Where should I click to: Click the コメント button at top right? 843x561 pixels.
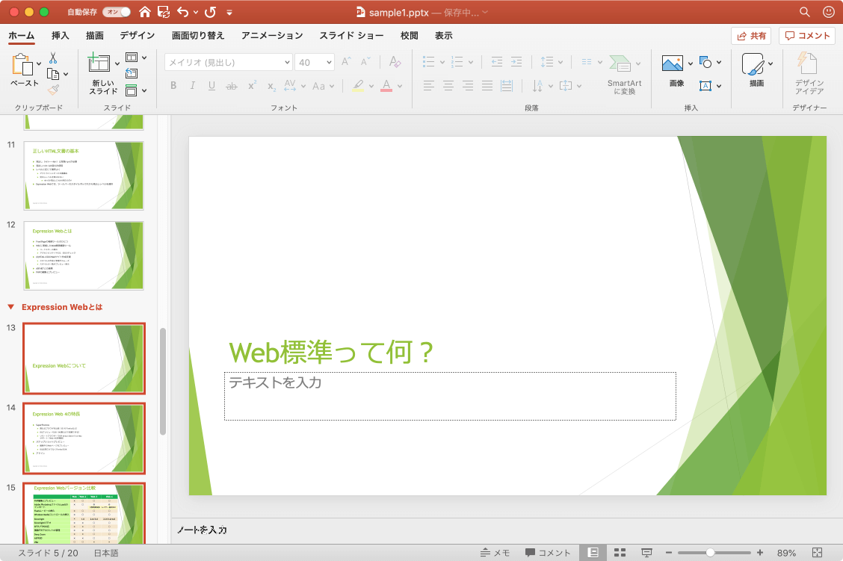pyautogui.click(x=807, y=35)
